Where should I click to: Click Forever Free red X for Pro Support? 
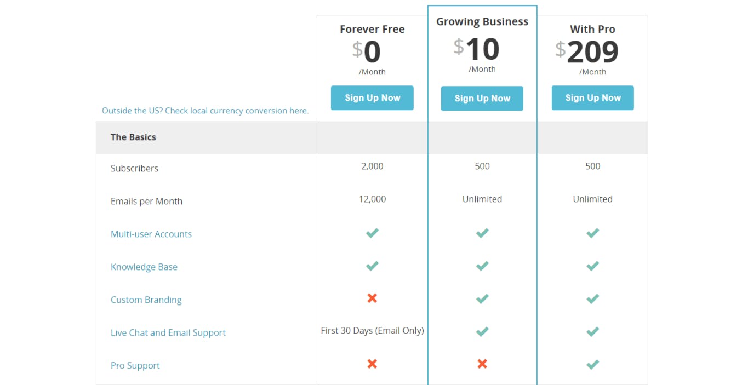tap(372, 364)
